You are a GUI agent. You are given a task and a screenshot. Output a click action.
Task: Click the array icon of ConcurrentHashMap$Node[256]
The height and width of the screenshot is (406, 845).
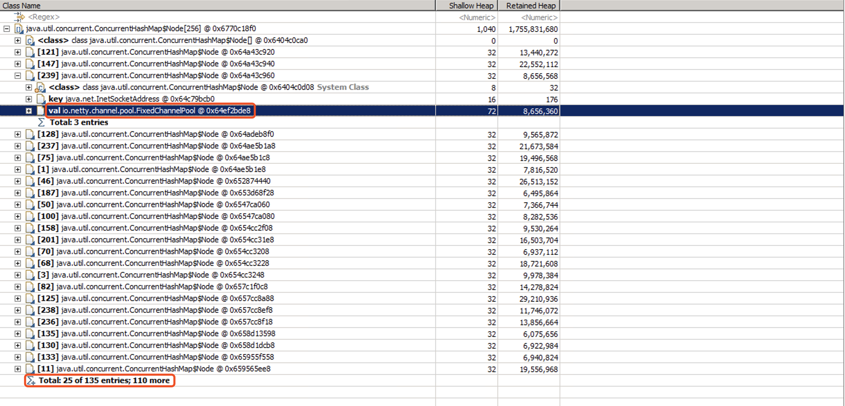click(19, 29)
